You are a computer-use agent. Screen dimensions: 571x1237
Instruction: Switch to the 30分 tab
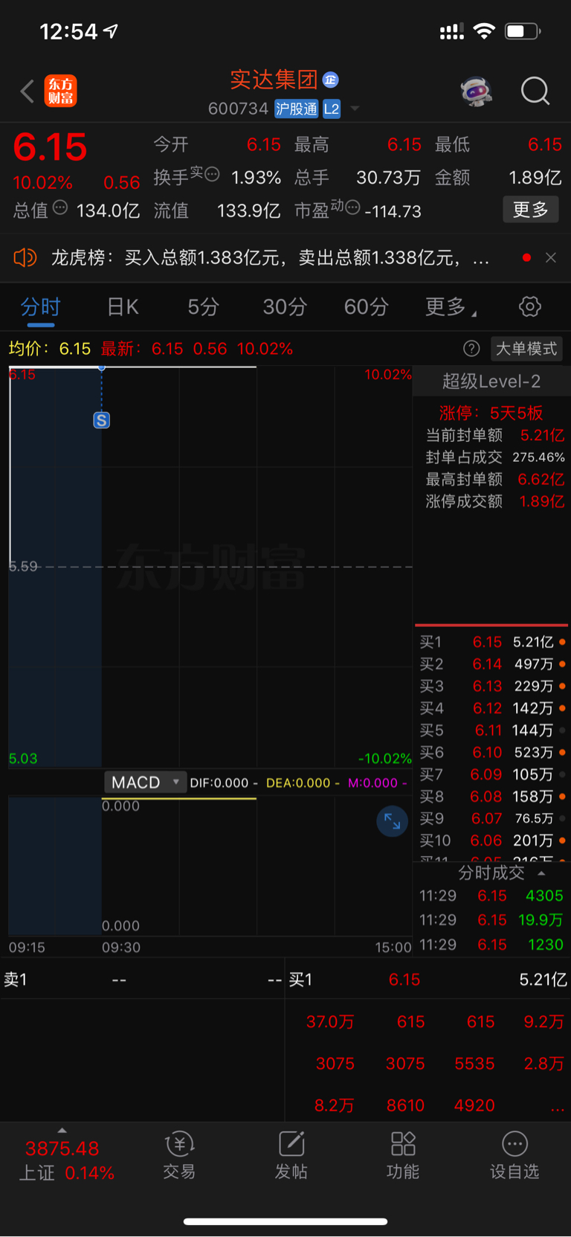point(284,307)
